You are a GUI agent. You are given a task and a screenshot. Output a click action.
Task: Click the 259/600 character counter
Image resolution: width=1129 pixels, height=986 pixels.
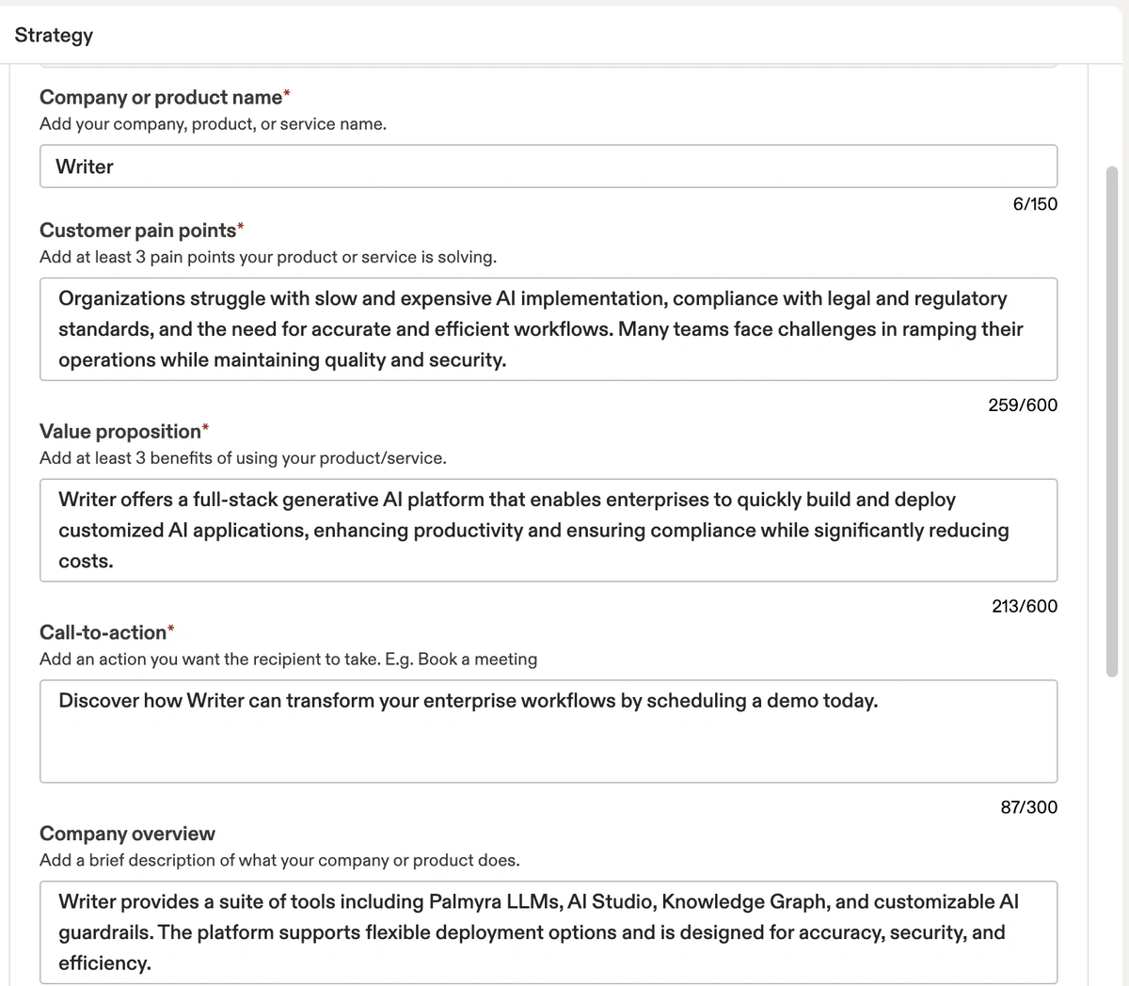[1023, 406]
